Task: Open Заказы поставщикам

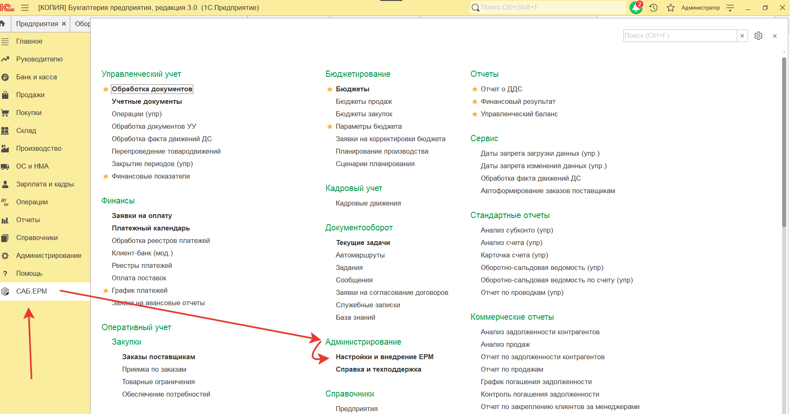Action: pos(158,357)
